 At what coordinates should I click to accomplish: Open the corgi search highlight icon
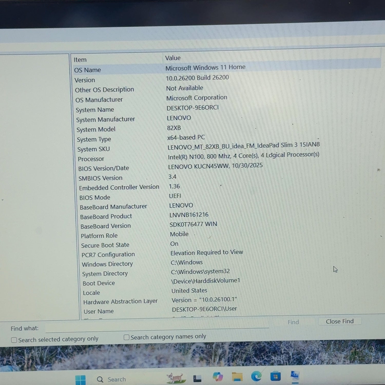(x=176, y=378)
